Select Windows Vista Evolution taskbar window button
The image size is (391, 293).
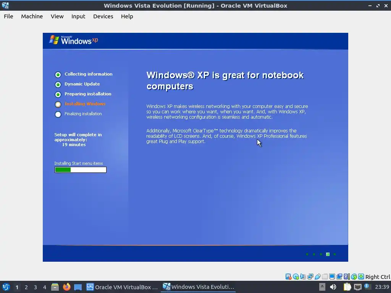click(x=198, y=287)
